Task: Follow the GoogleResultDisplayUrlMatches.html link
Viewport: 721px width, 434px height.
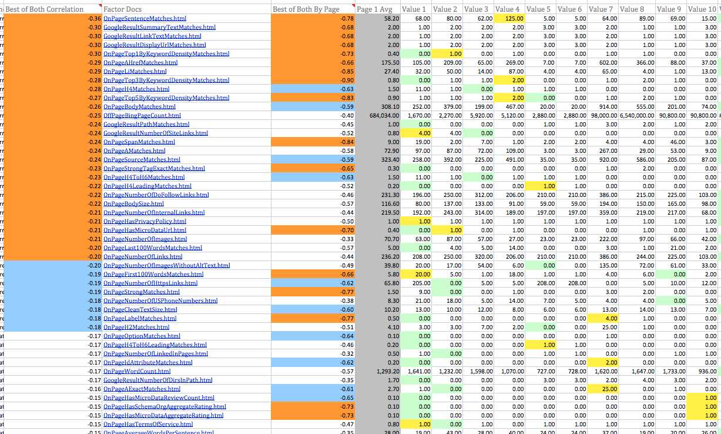Action: coord(155,45)
